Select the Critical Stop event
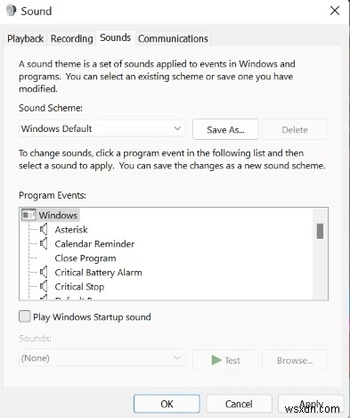 79,286
